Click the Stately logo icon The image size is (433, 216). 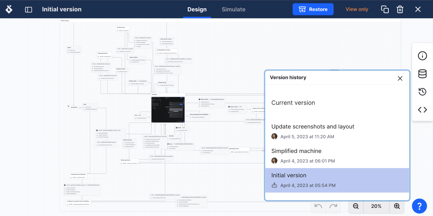pyautogui.click(x=9, y=9)
